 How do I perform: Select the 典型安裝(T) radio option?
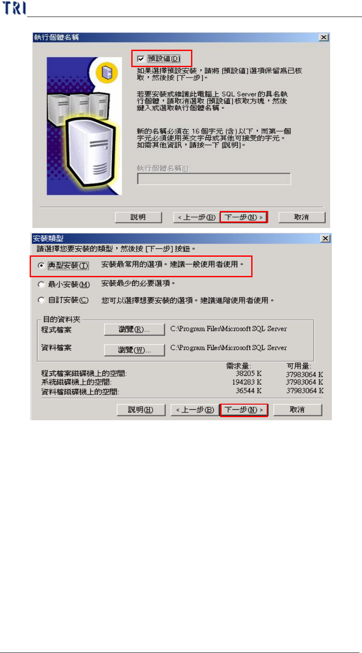click(x=41, y=265)
